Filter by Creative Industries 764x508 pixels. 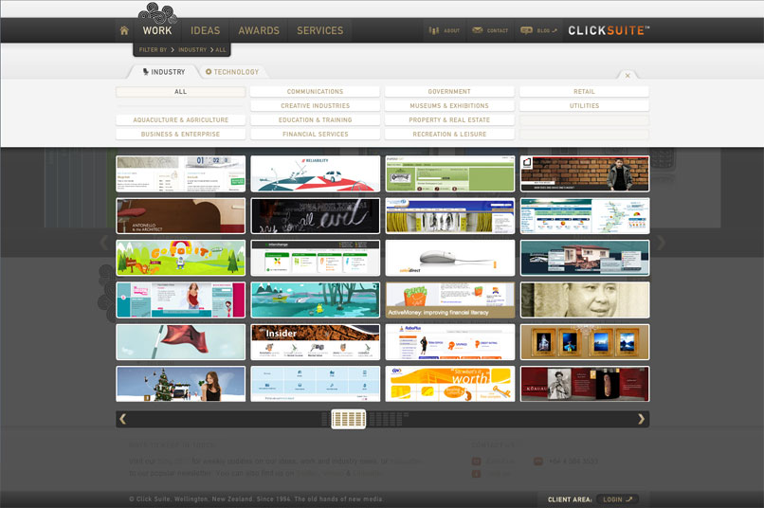pyautogui.click(x=316, y=106)
